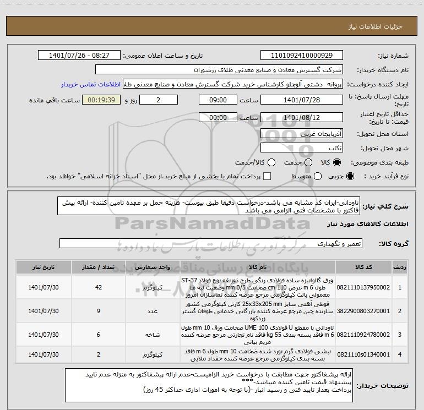This screenshot has width=424, height=410.
Task: Click unit شاخه in row 3
Action: [x=153, y=335]
